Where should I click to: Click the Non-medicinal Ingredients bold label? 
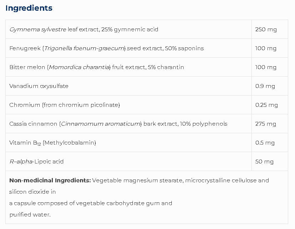pyautogui.click(x=50, y=180)
